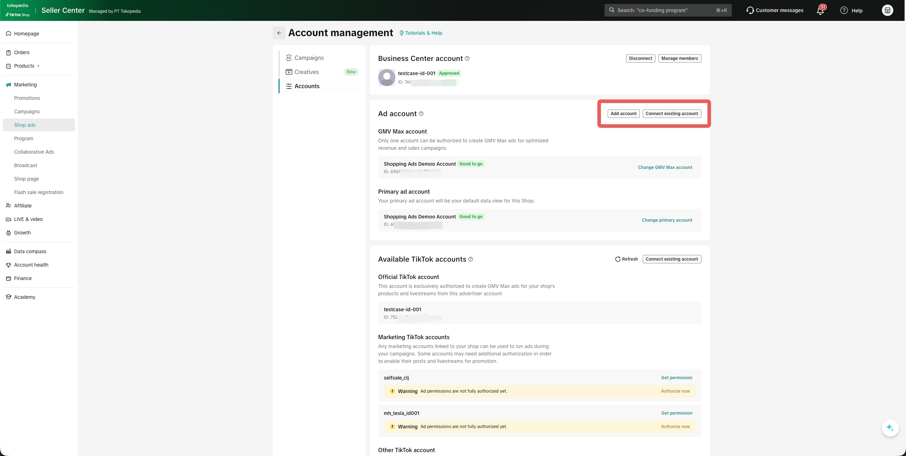906x456 pixels.
Task: Click Authorize now for selfsale_clj warning
Action: [675, 391]
